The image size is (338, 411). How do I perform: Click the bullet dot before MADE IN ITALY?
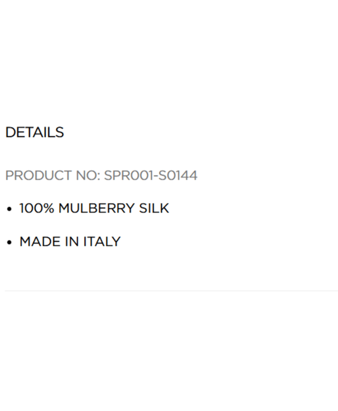(9, 243)
